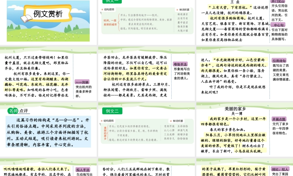Image resolution: width=293 pixels, height=176 pixels.
Task: Click the purple 排比、拟人 annotation tag
Action: [x=280, y=169]
